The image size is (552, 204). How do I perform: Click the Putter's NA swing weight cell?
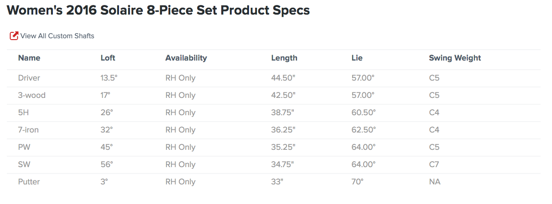434,182
